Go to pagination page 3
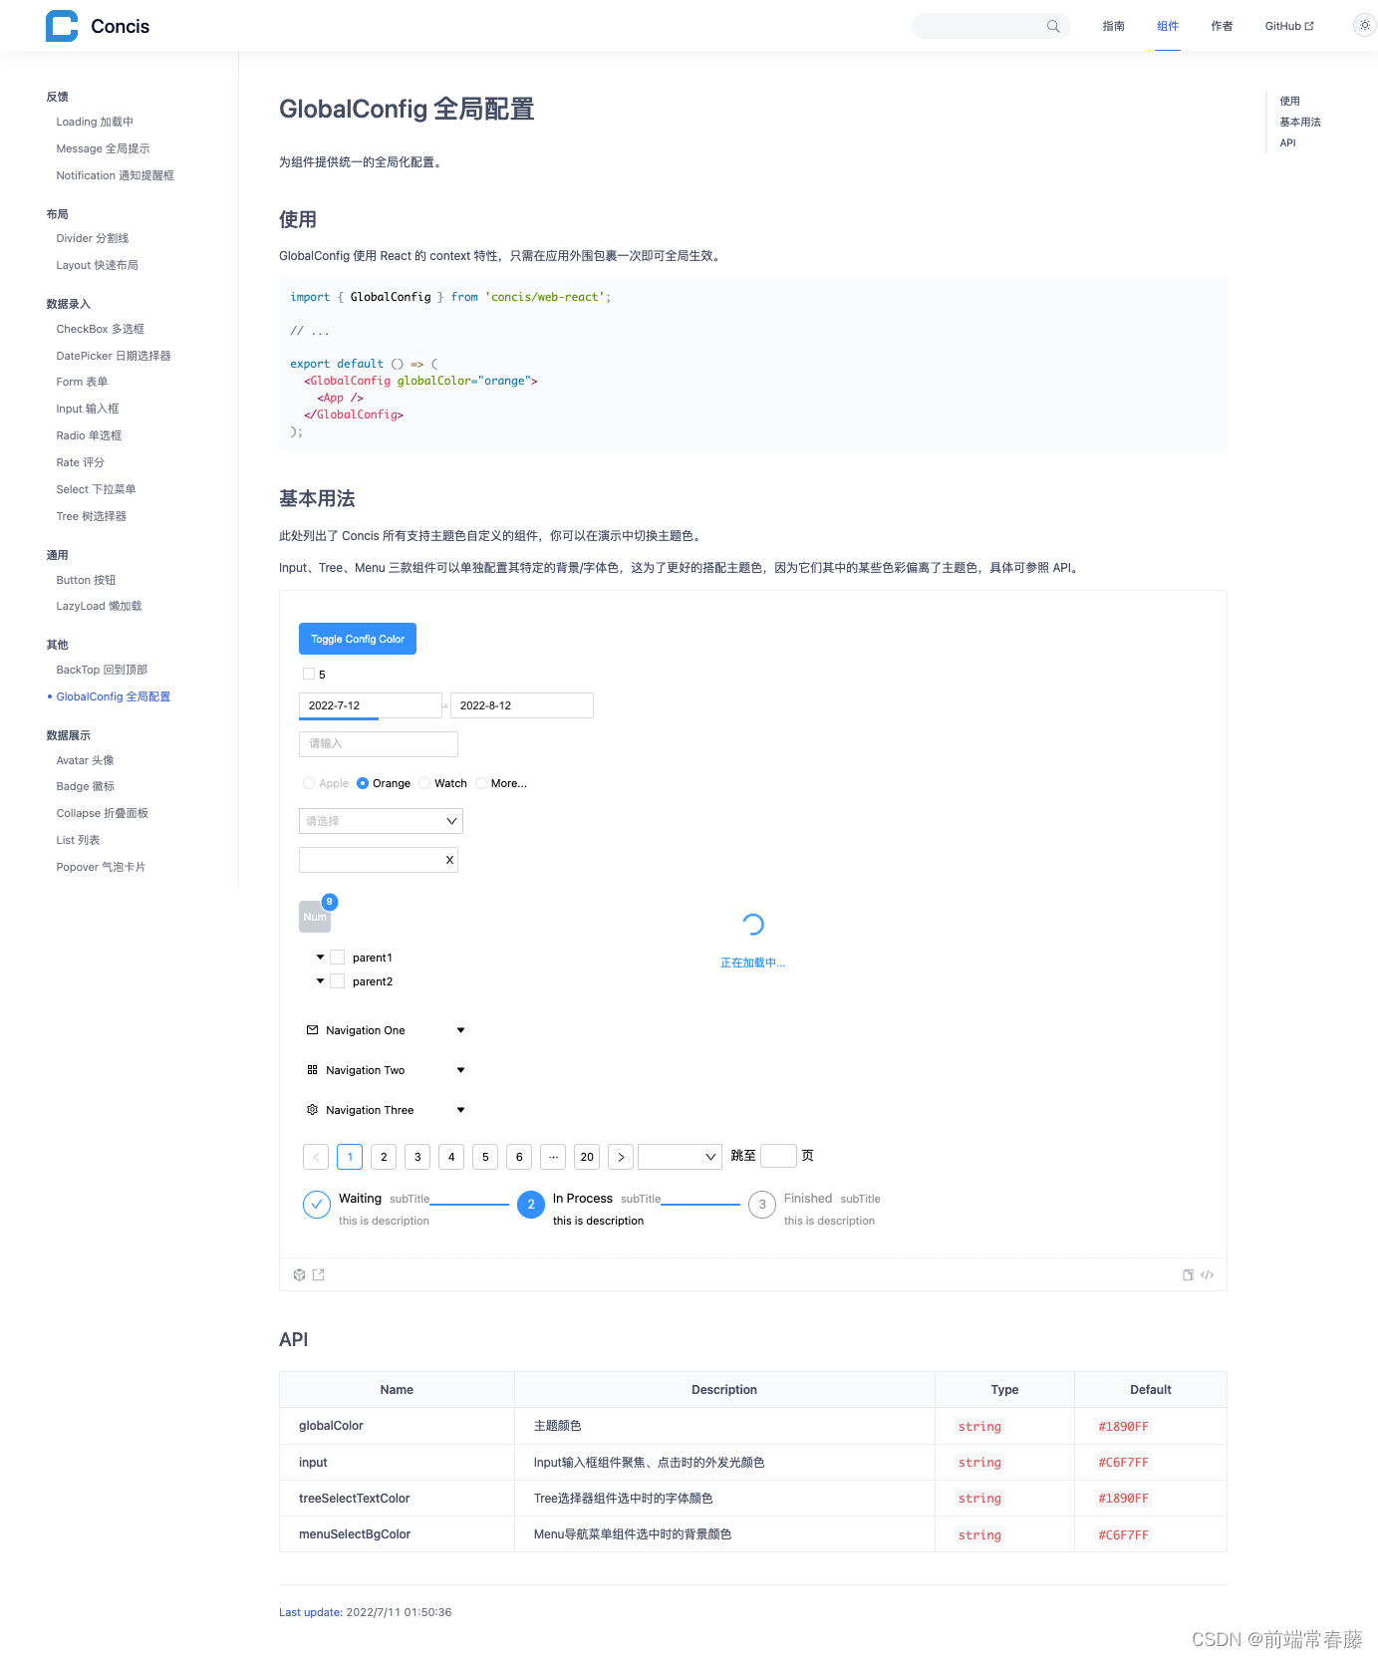The height and width of the screenshot is (1658, 1378). pyautogui.click(x=417, y=1157)
